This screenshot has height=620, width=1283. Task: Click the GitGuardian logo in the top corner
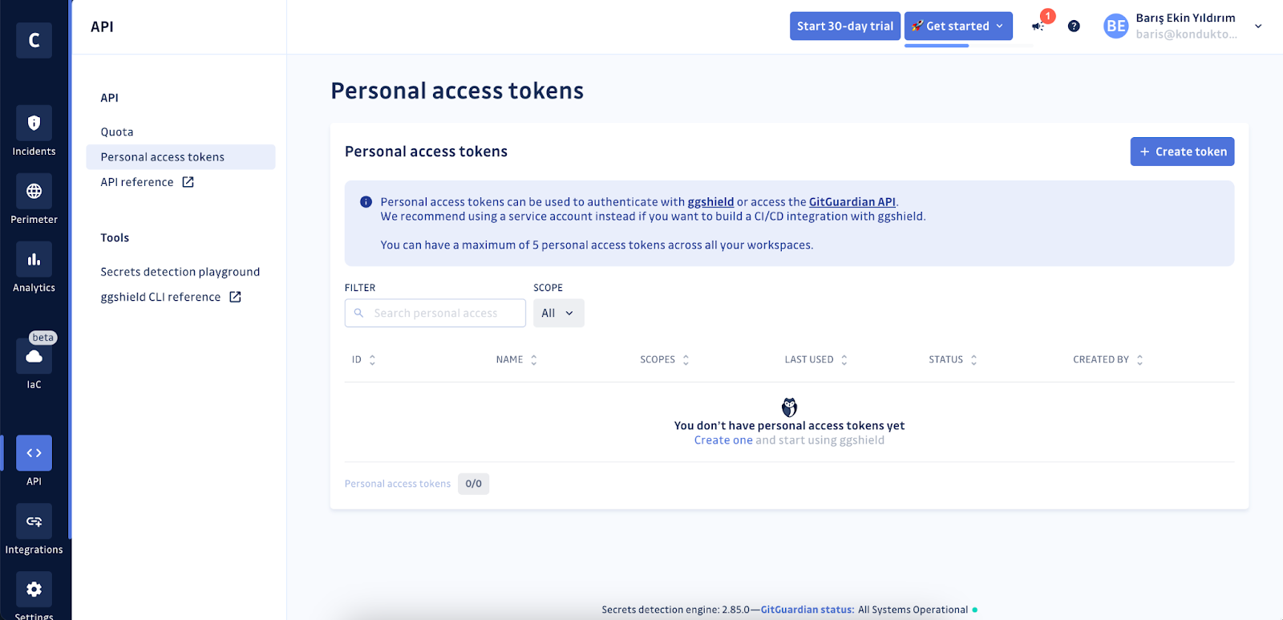(x=34, y=40)
